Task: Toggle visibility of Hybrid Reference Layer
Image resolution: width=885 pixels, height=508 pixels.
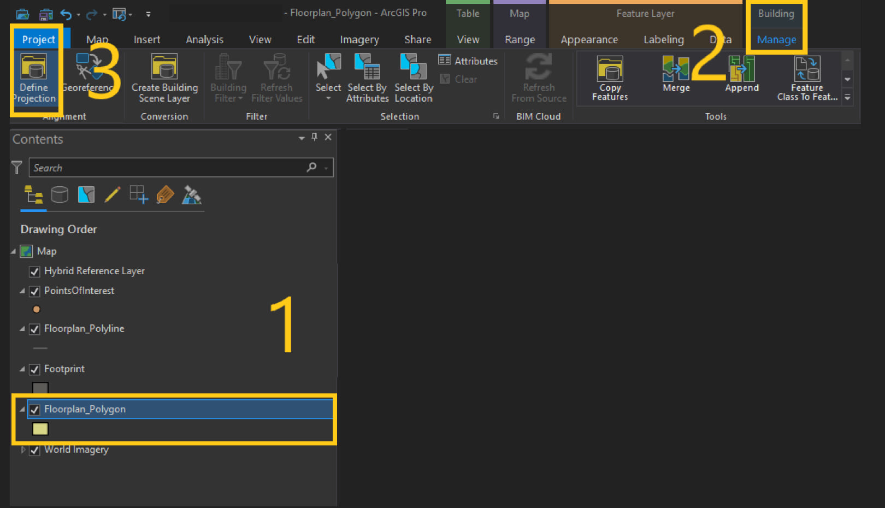Action: [34, 271]
